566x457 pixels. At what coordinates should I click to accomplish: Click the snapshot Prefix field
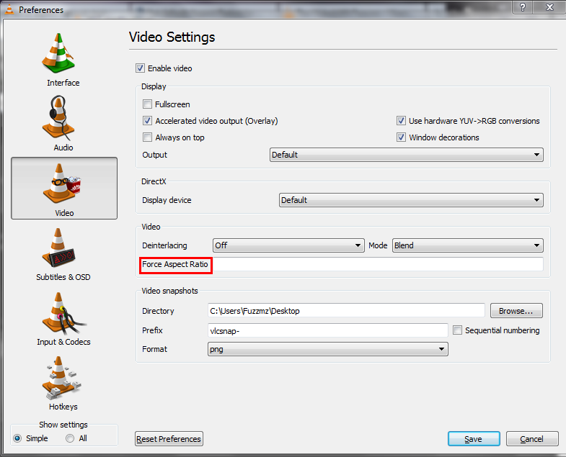328,330
